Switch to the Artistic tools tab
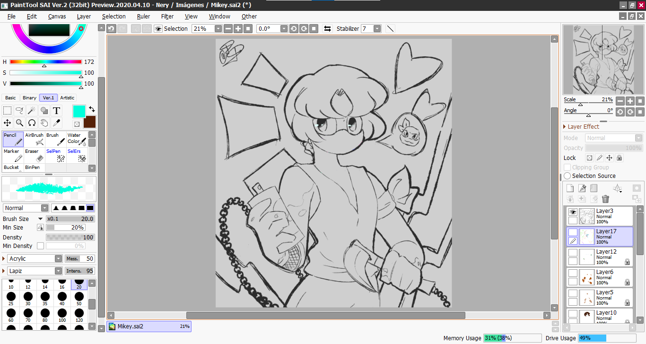 pos(67,98)
